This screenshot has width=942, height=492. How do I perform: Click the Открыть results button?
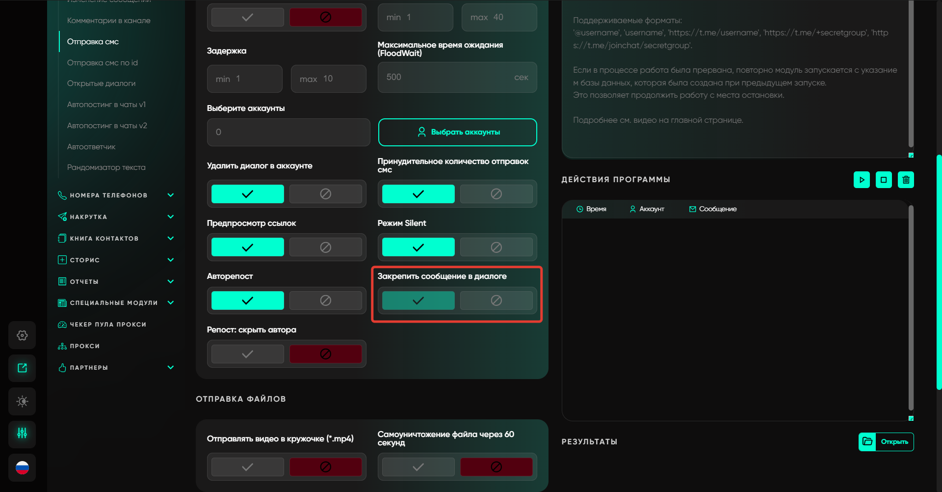tap(886, 442)
